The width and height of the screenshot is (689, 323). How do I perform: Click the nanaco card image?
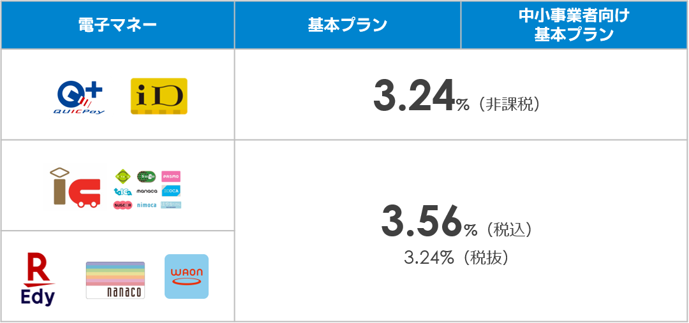click(115, 280)
